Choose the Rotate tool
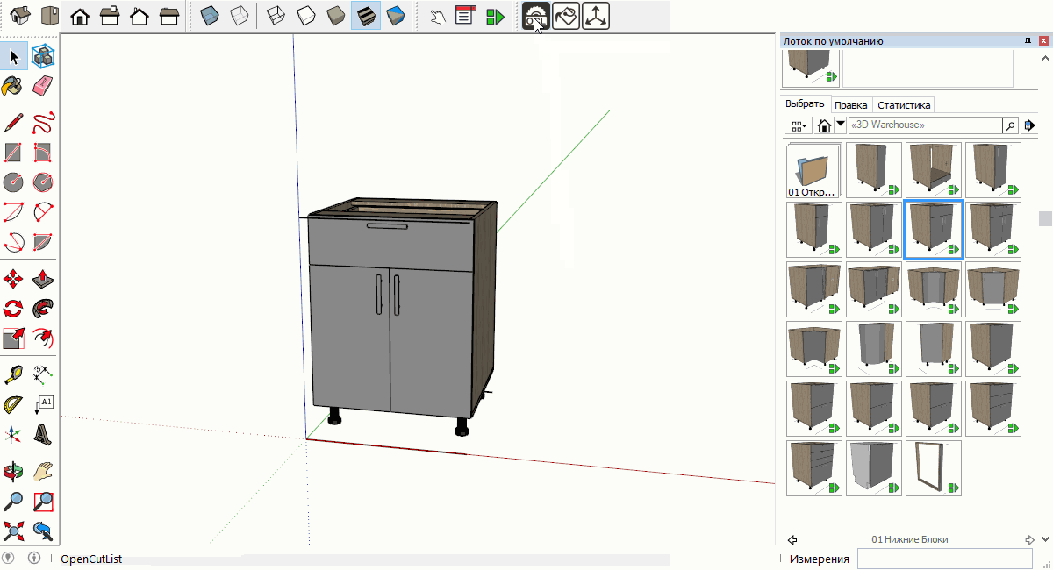Screen dimensions: 1053x570 pyautogui.click(x=13, y=308)
